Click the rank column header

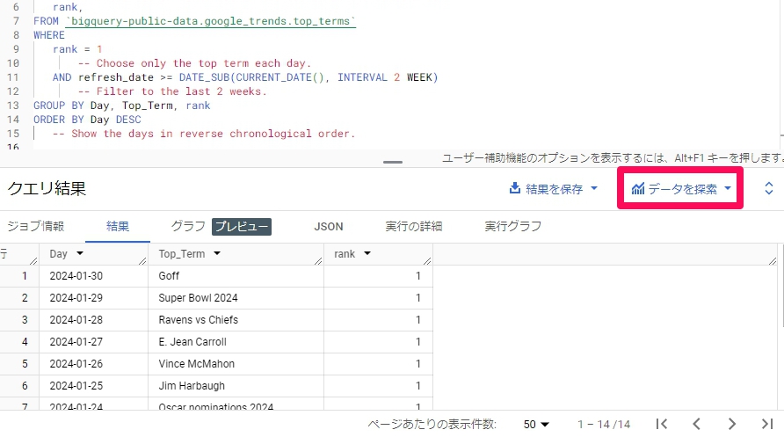pyautogui.click(x=379, y=254)
